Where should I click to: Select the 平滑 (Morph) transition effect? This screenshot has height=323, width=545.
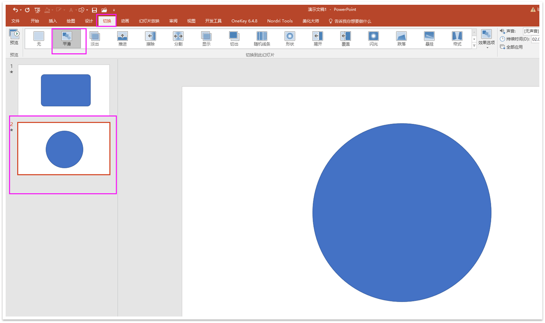click(x=67, y=39)
